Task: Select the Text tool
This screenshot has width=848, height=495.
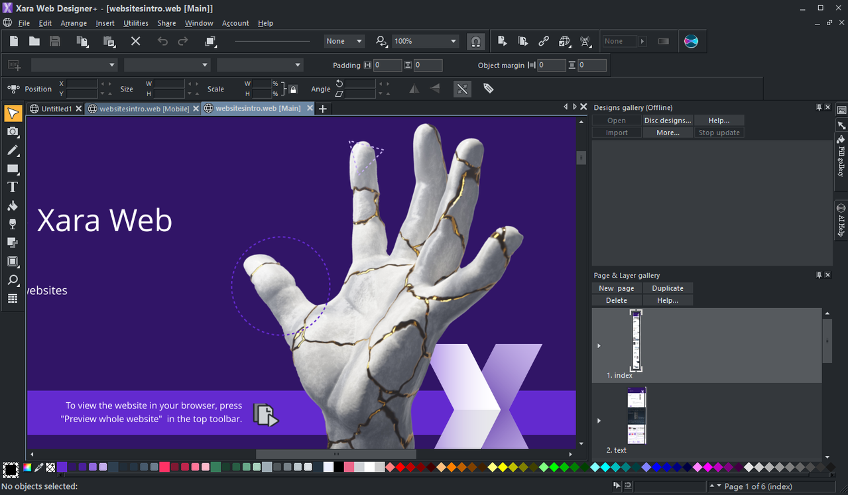Action: (x=13, y=188)
